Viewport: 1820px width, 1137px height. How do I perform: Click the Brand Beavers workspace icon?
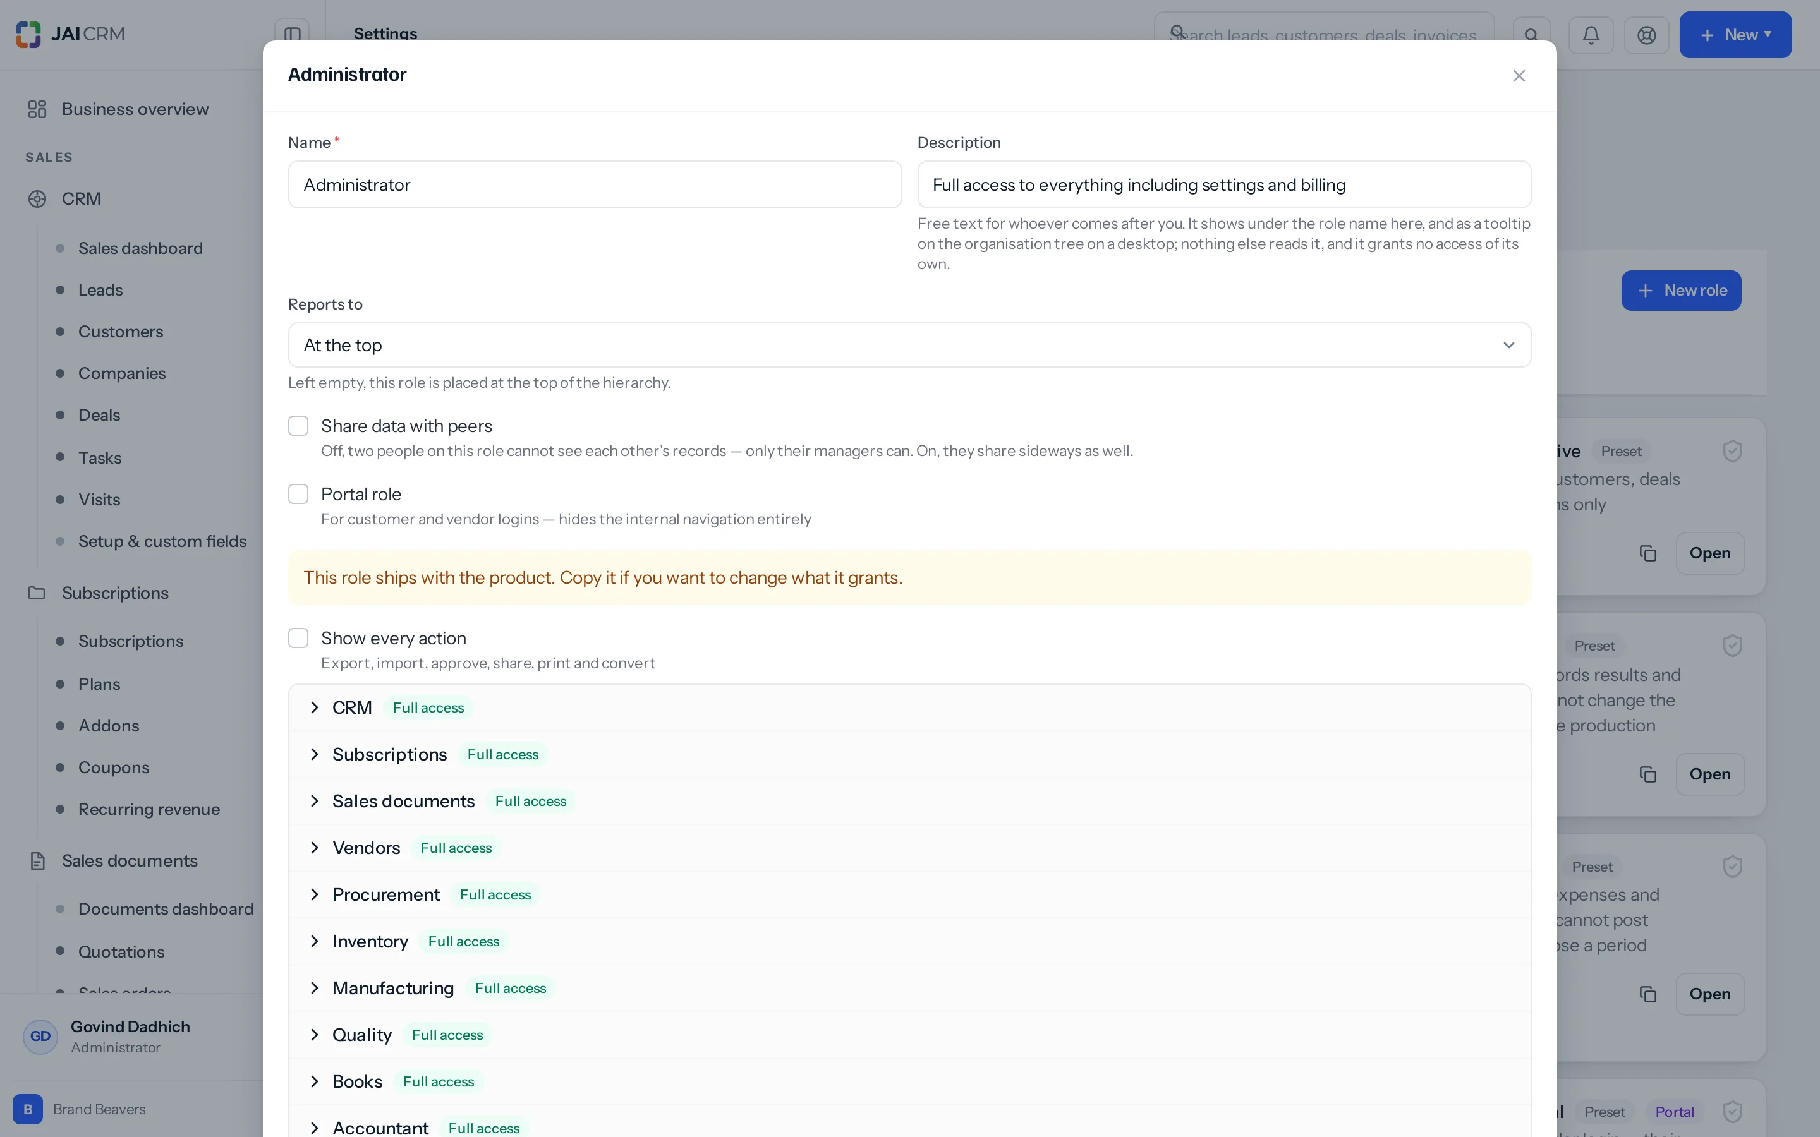[x=28, y=1109]
